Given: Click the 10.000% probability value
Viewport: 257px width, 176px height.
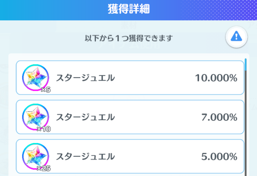Looking at the screenshot, I should [x=216, y=78].
